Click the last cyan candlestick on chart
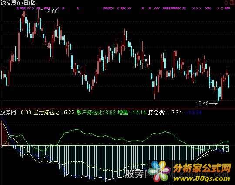The width and height of the screenshot is (235, 185). tap(229, 82)
